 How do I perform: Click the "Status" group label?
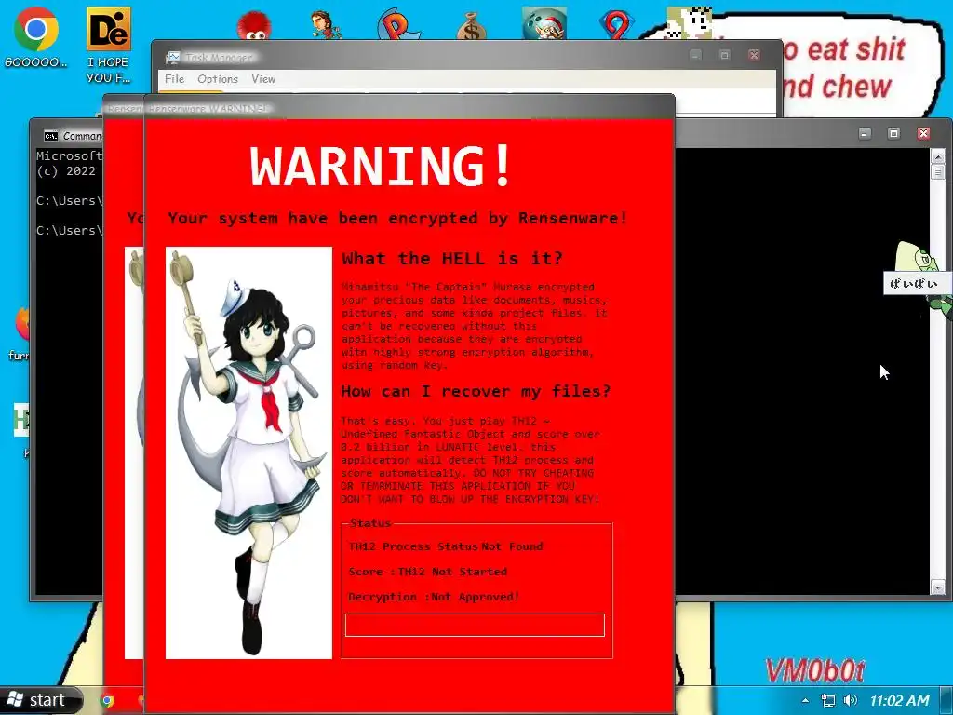click(370, 523)
